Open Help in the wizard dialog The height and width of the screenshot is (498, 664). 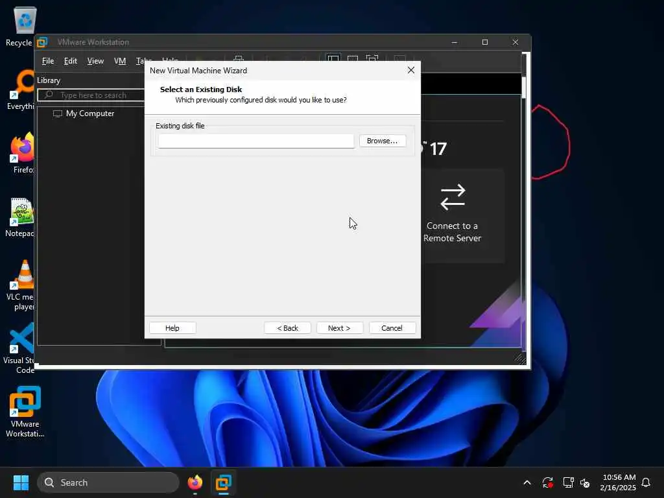coord(172,327)
